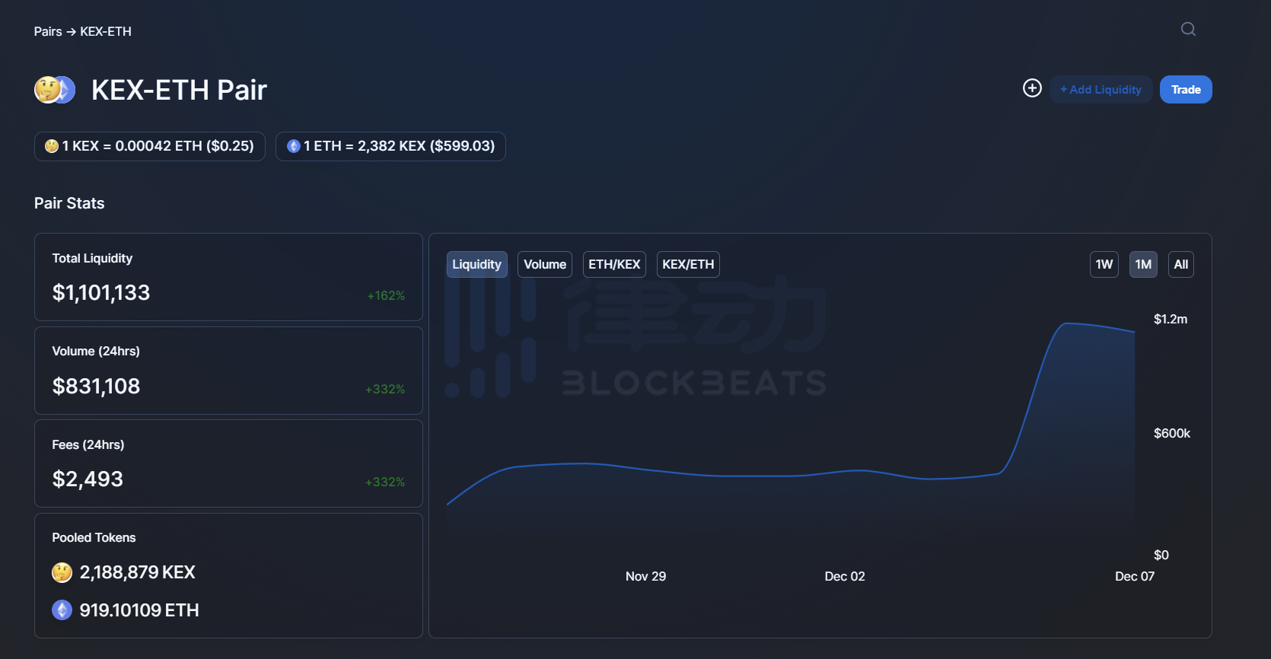Click the $0 axis label

pyautogui.click(x=1161, y=556)
